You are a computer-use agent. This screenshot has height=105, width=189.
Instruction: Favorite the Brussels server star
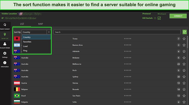point(184,89)
